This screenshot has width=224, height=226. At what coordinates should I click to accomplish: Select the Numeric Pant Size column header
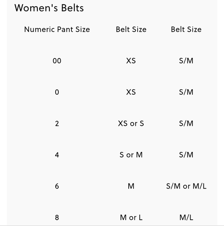[57, 29]
